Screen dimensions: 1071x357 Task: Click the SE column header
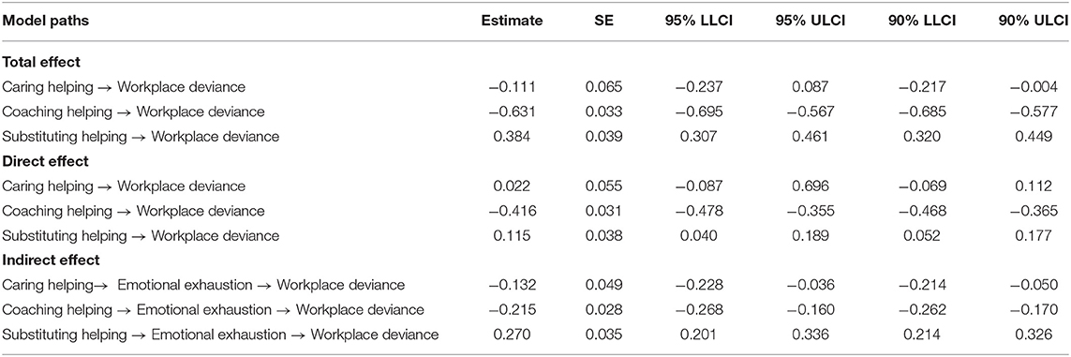point(604,22)
